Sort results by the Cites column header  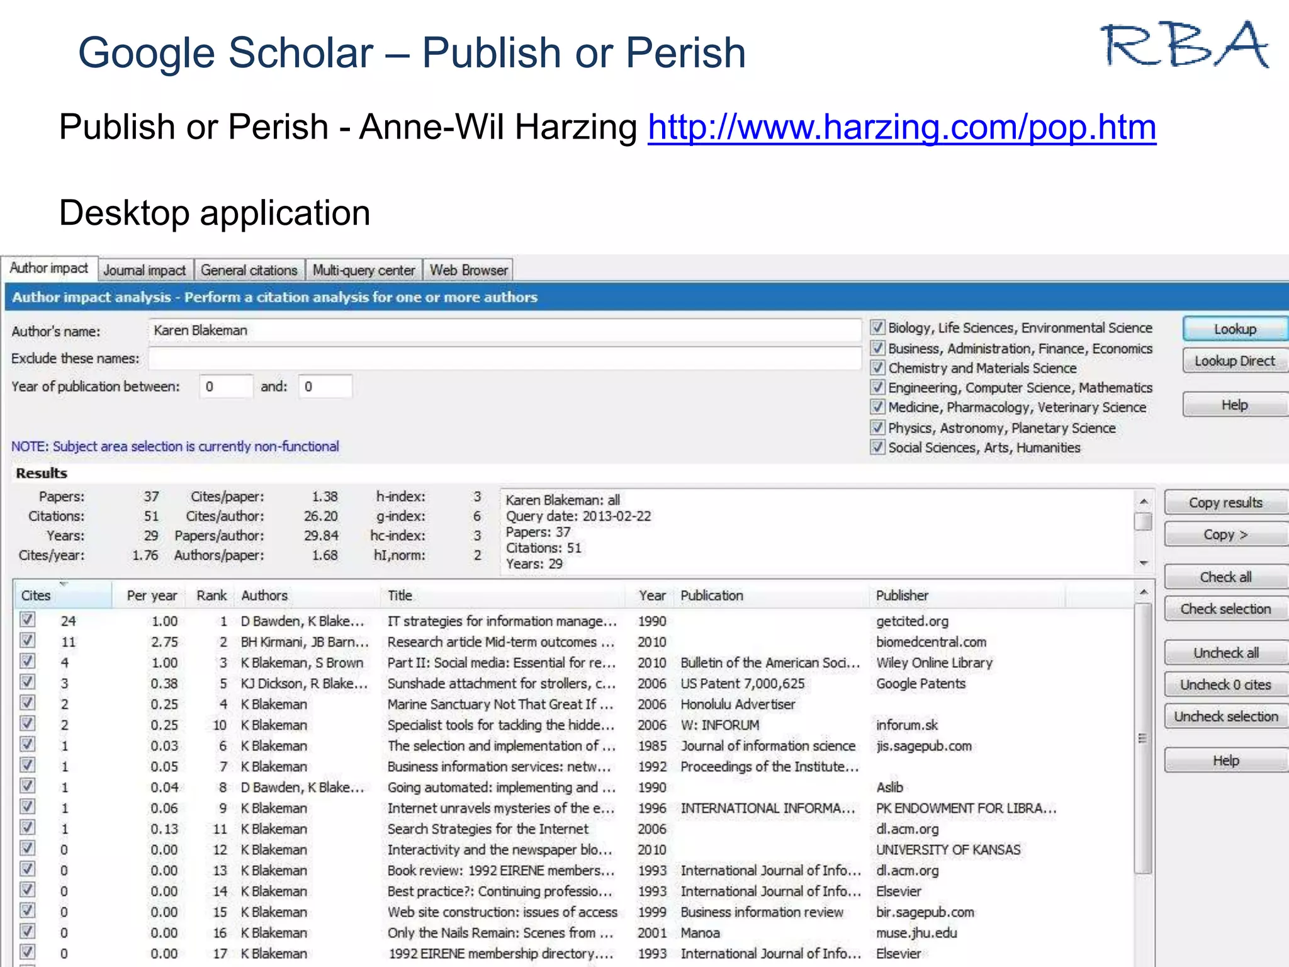(x=63, y=596)
